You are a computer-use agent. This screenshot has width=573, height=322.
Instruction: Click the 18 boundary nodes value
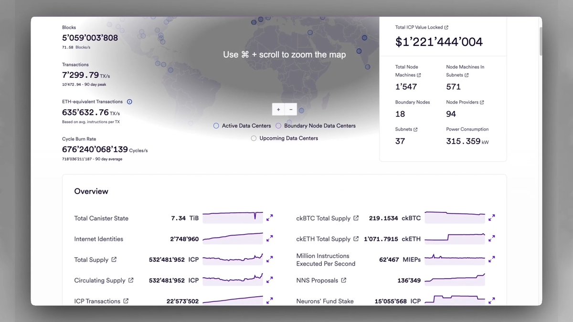point(400,114)
